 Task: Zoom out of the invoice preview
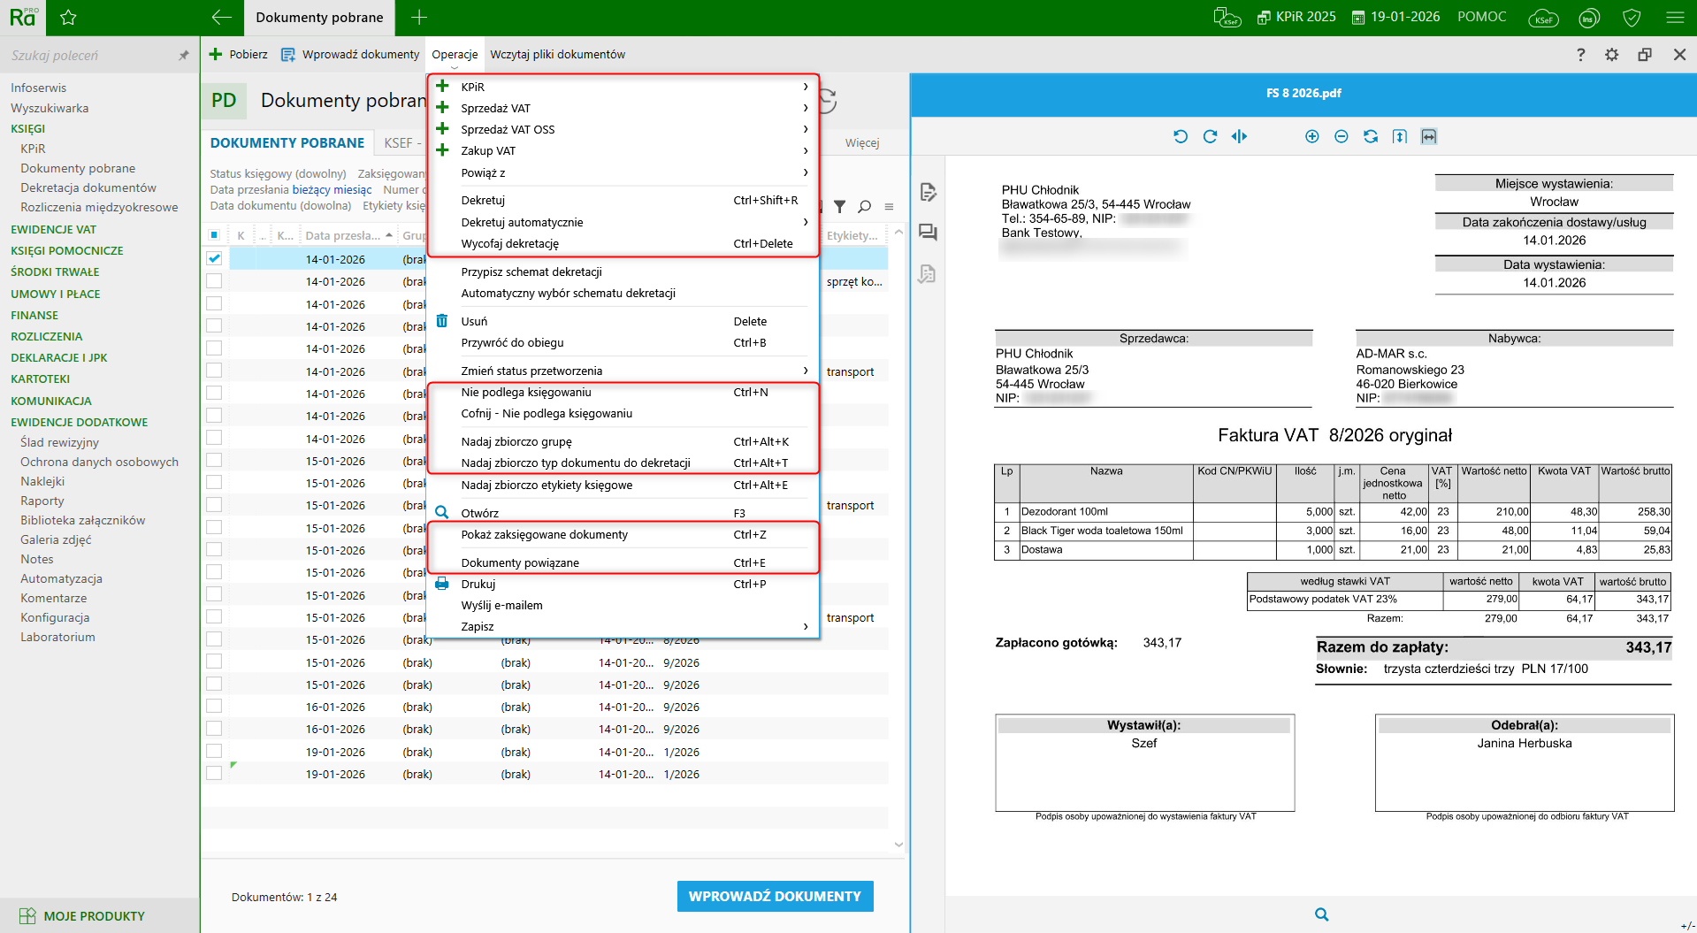coord(1341,136)
